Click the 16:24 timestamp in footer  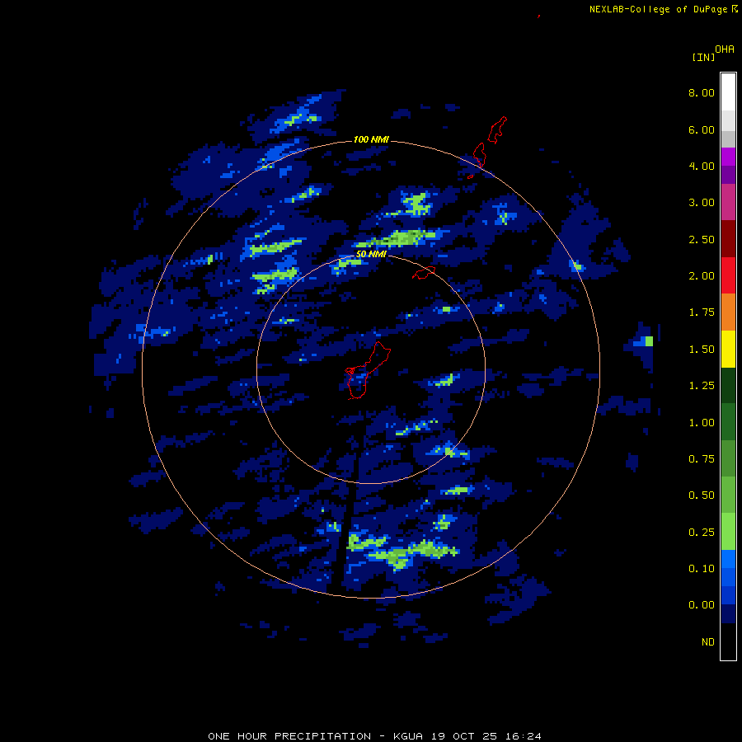[523, 736]
